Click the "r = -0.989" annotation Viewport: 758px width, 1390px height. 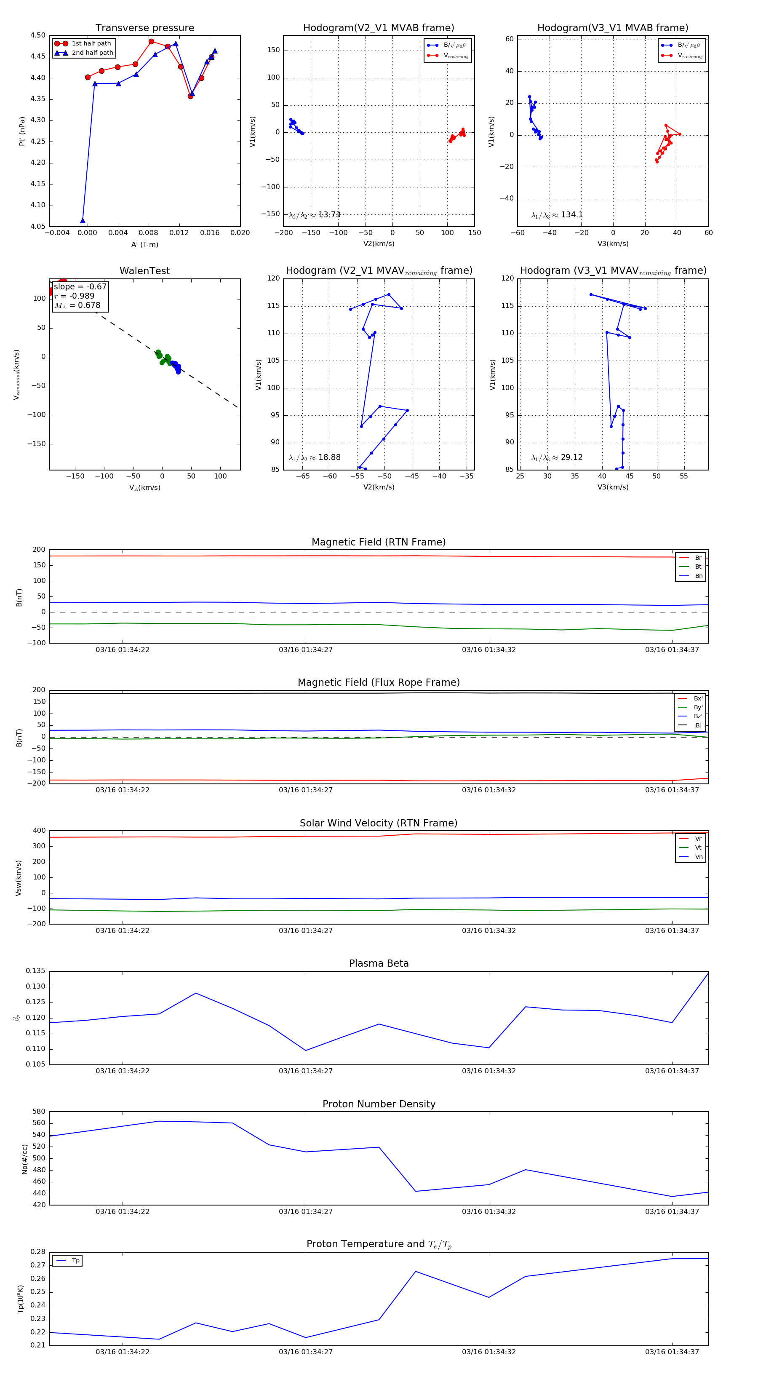75,296
